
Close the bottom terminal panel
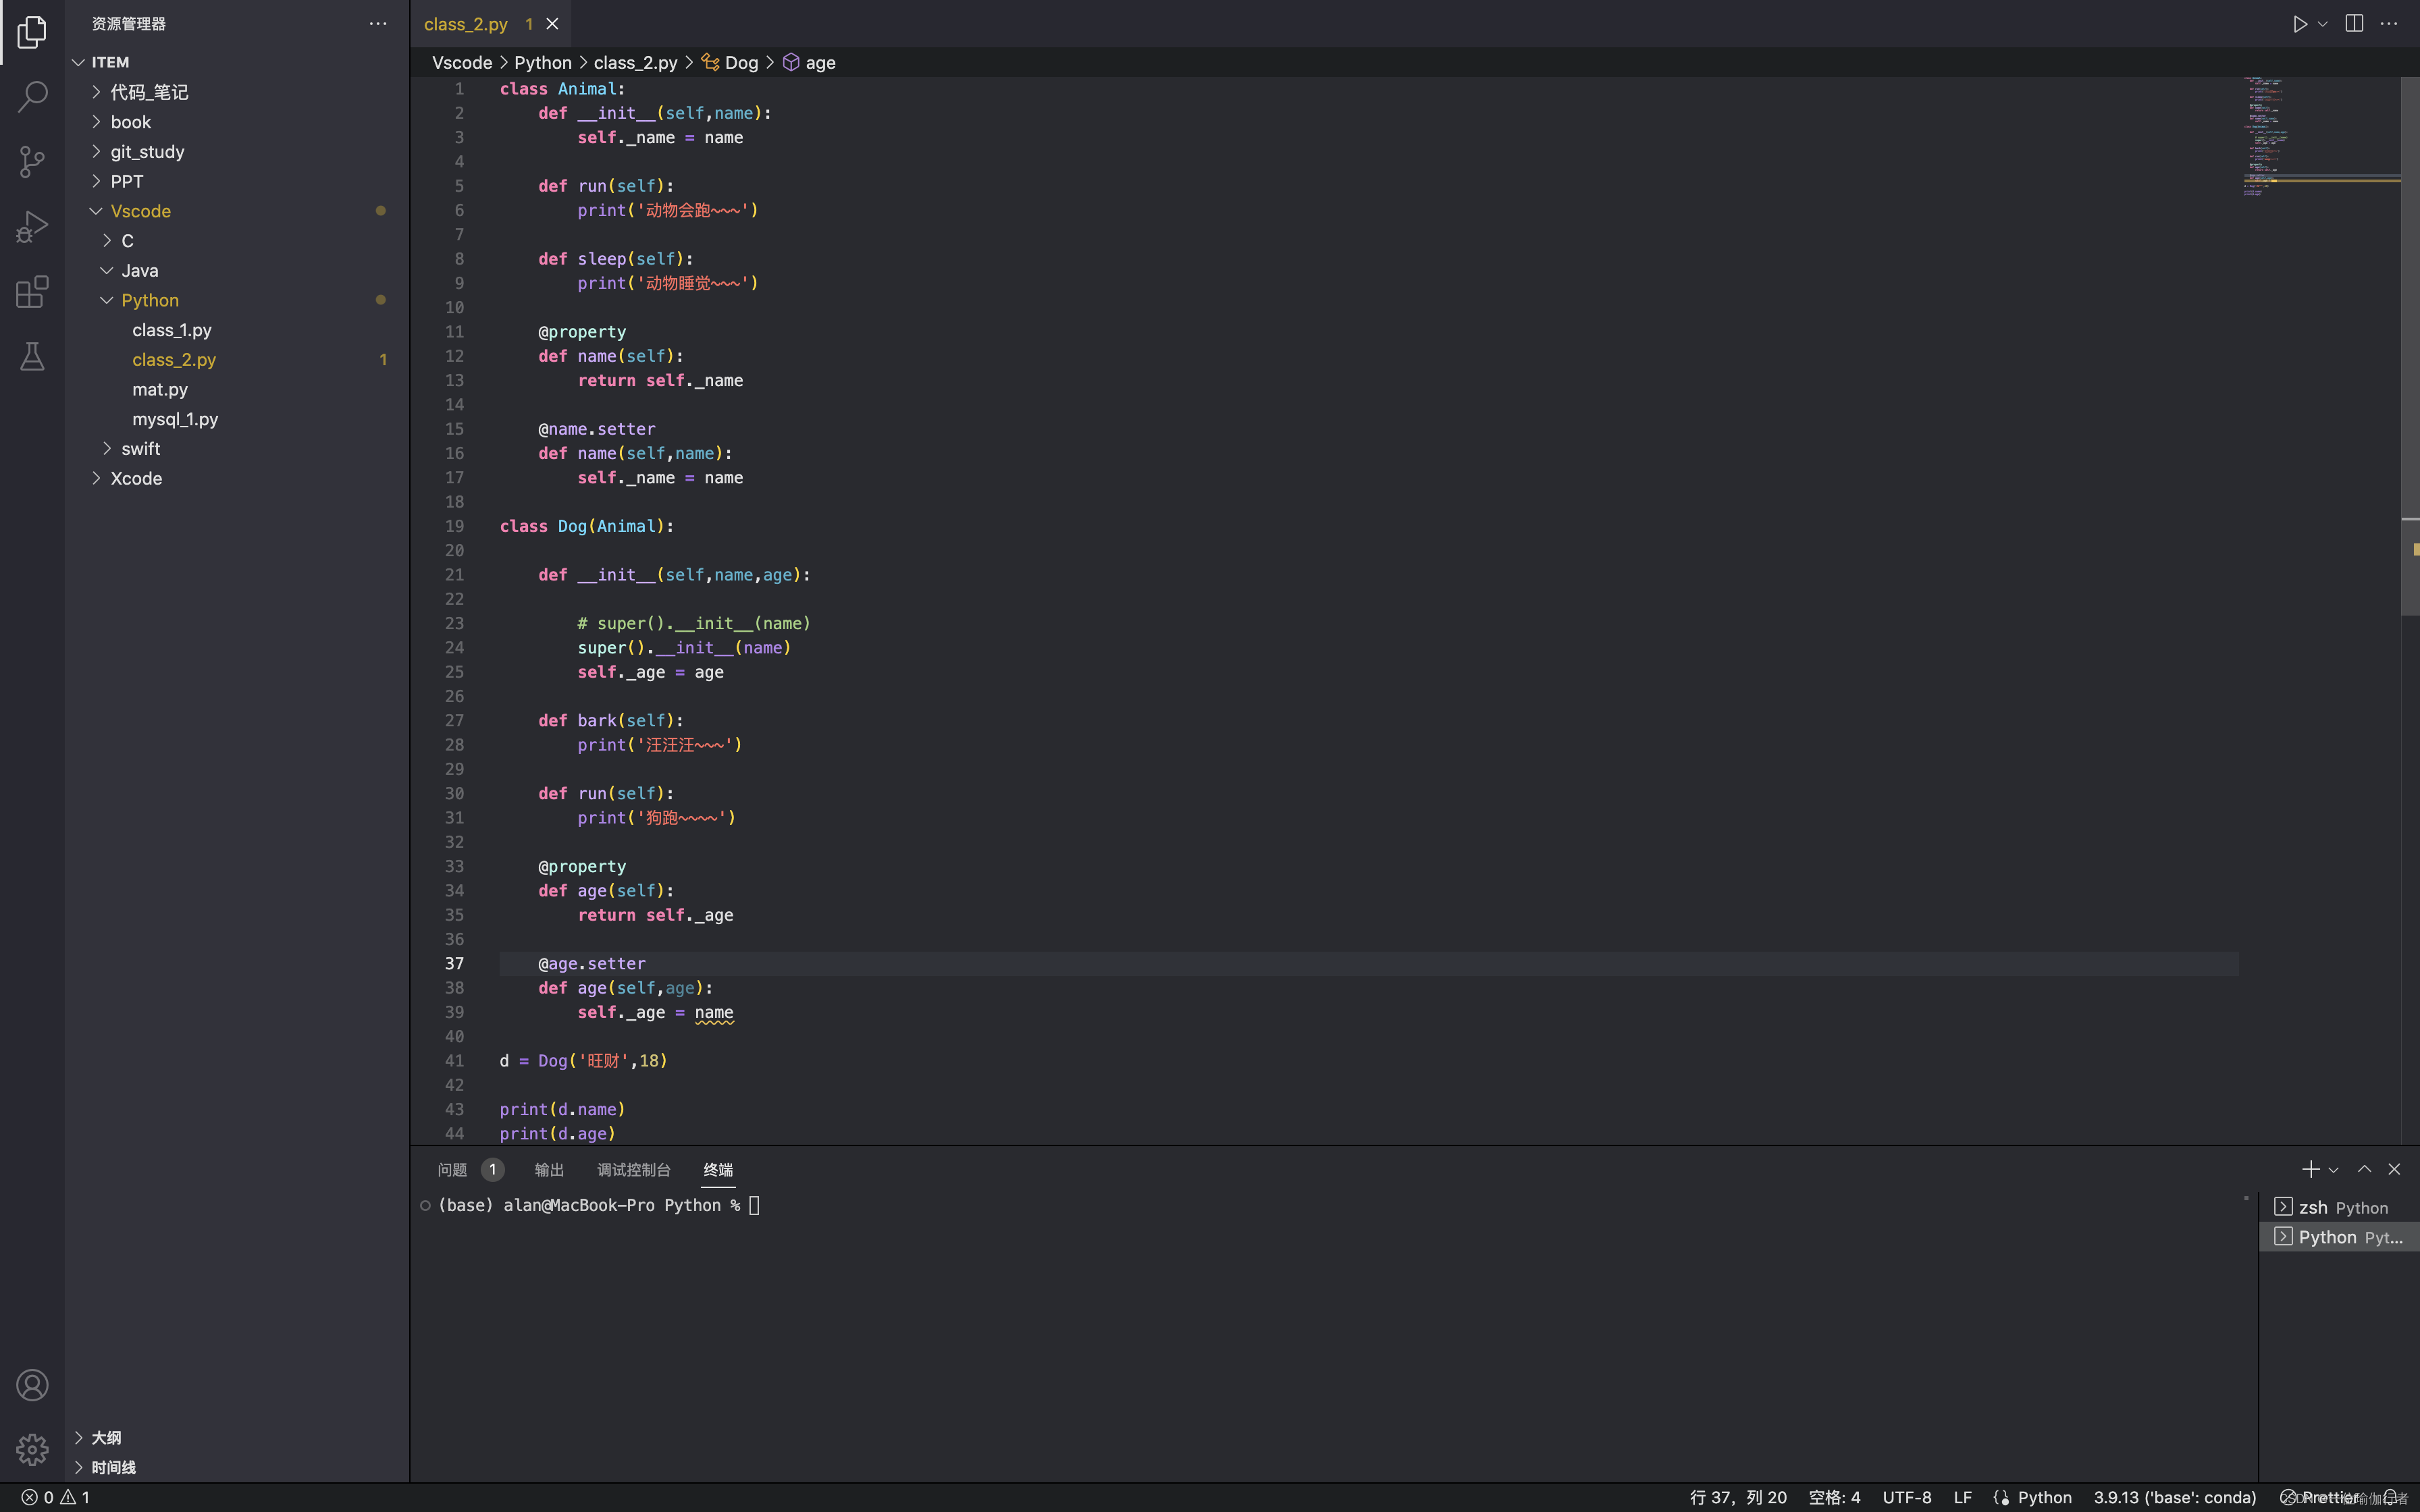[2394, 1169]
